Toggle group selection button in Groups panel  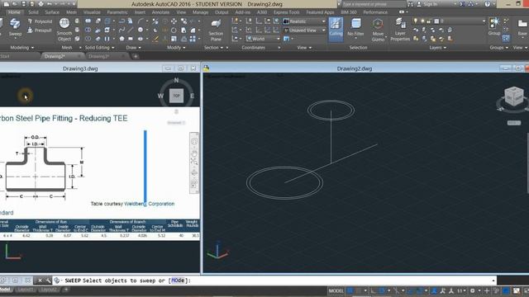[x=506, y=39]
